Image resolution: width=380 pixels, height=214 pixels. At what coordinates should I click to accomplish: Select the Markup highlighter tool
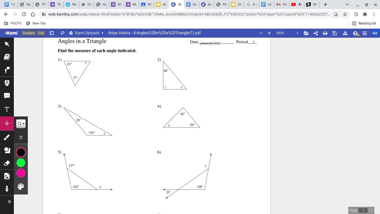tap(7, 83)
